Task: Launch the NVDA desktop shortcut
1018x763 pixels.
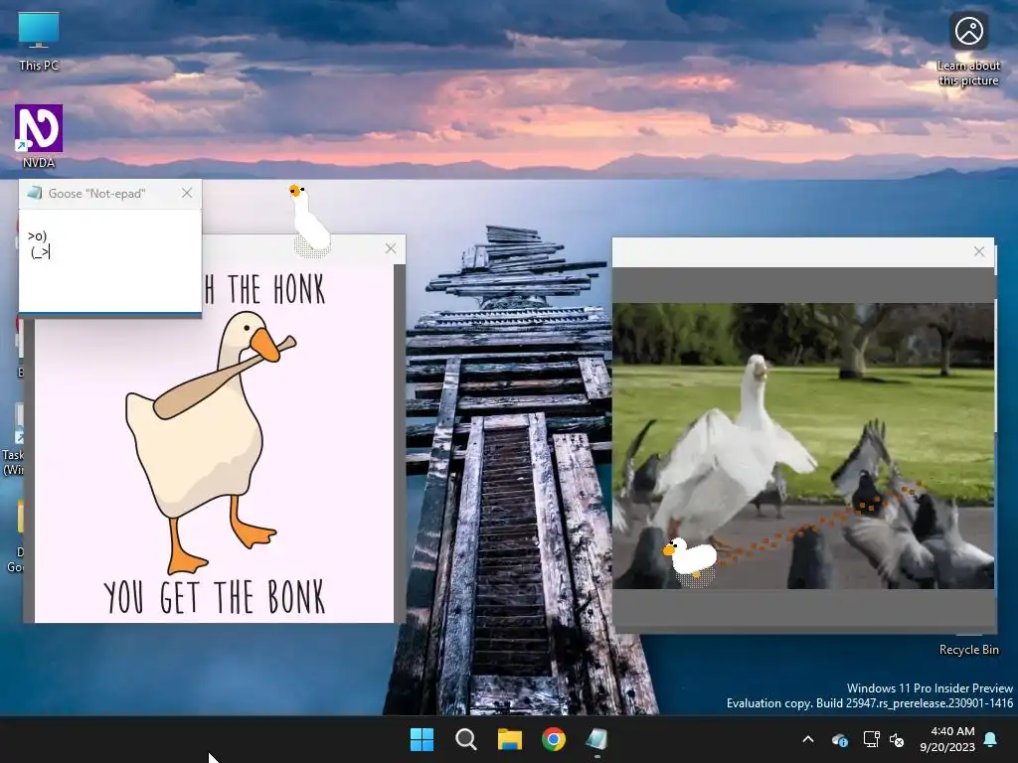Action: [39, 136]
